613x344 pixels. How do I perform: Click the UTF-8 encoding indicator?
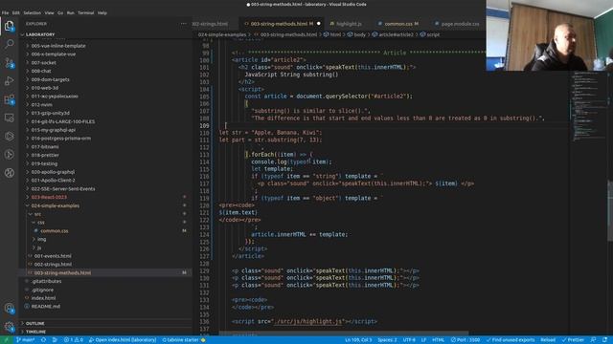tap(409, 340)
